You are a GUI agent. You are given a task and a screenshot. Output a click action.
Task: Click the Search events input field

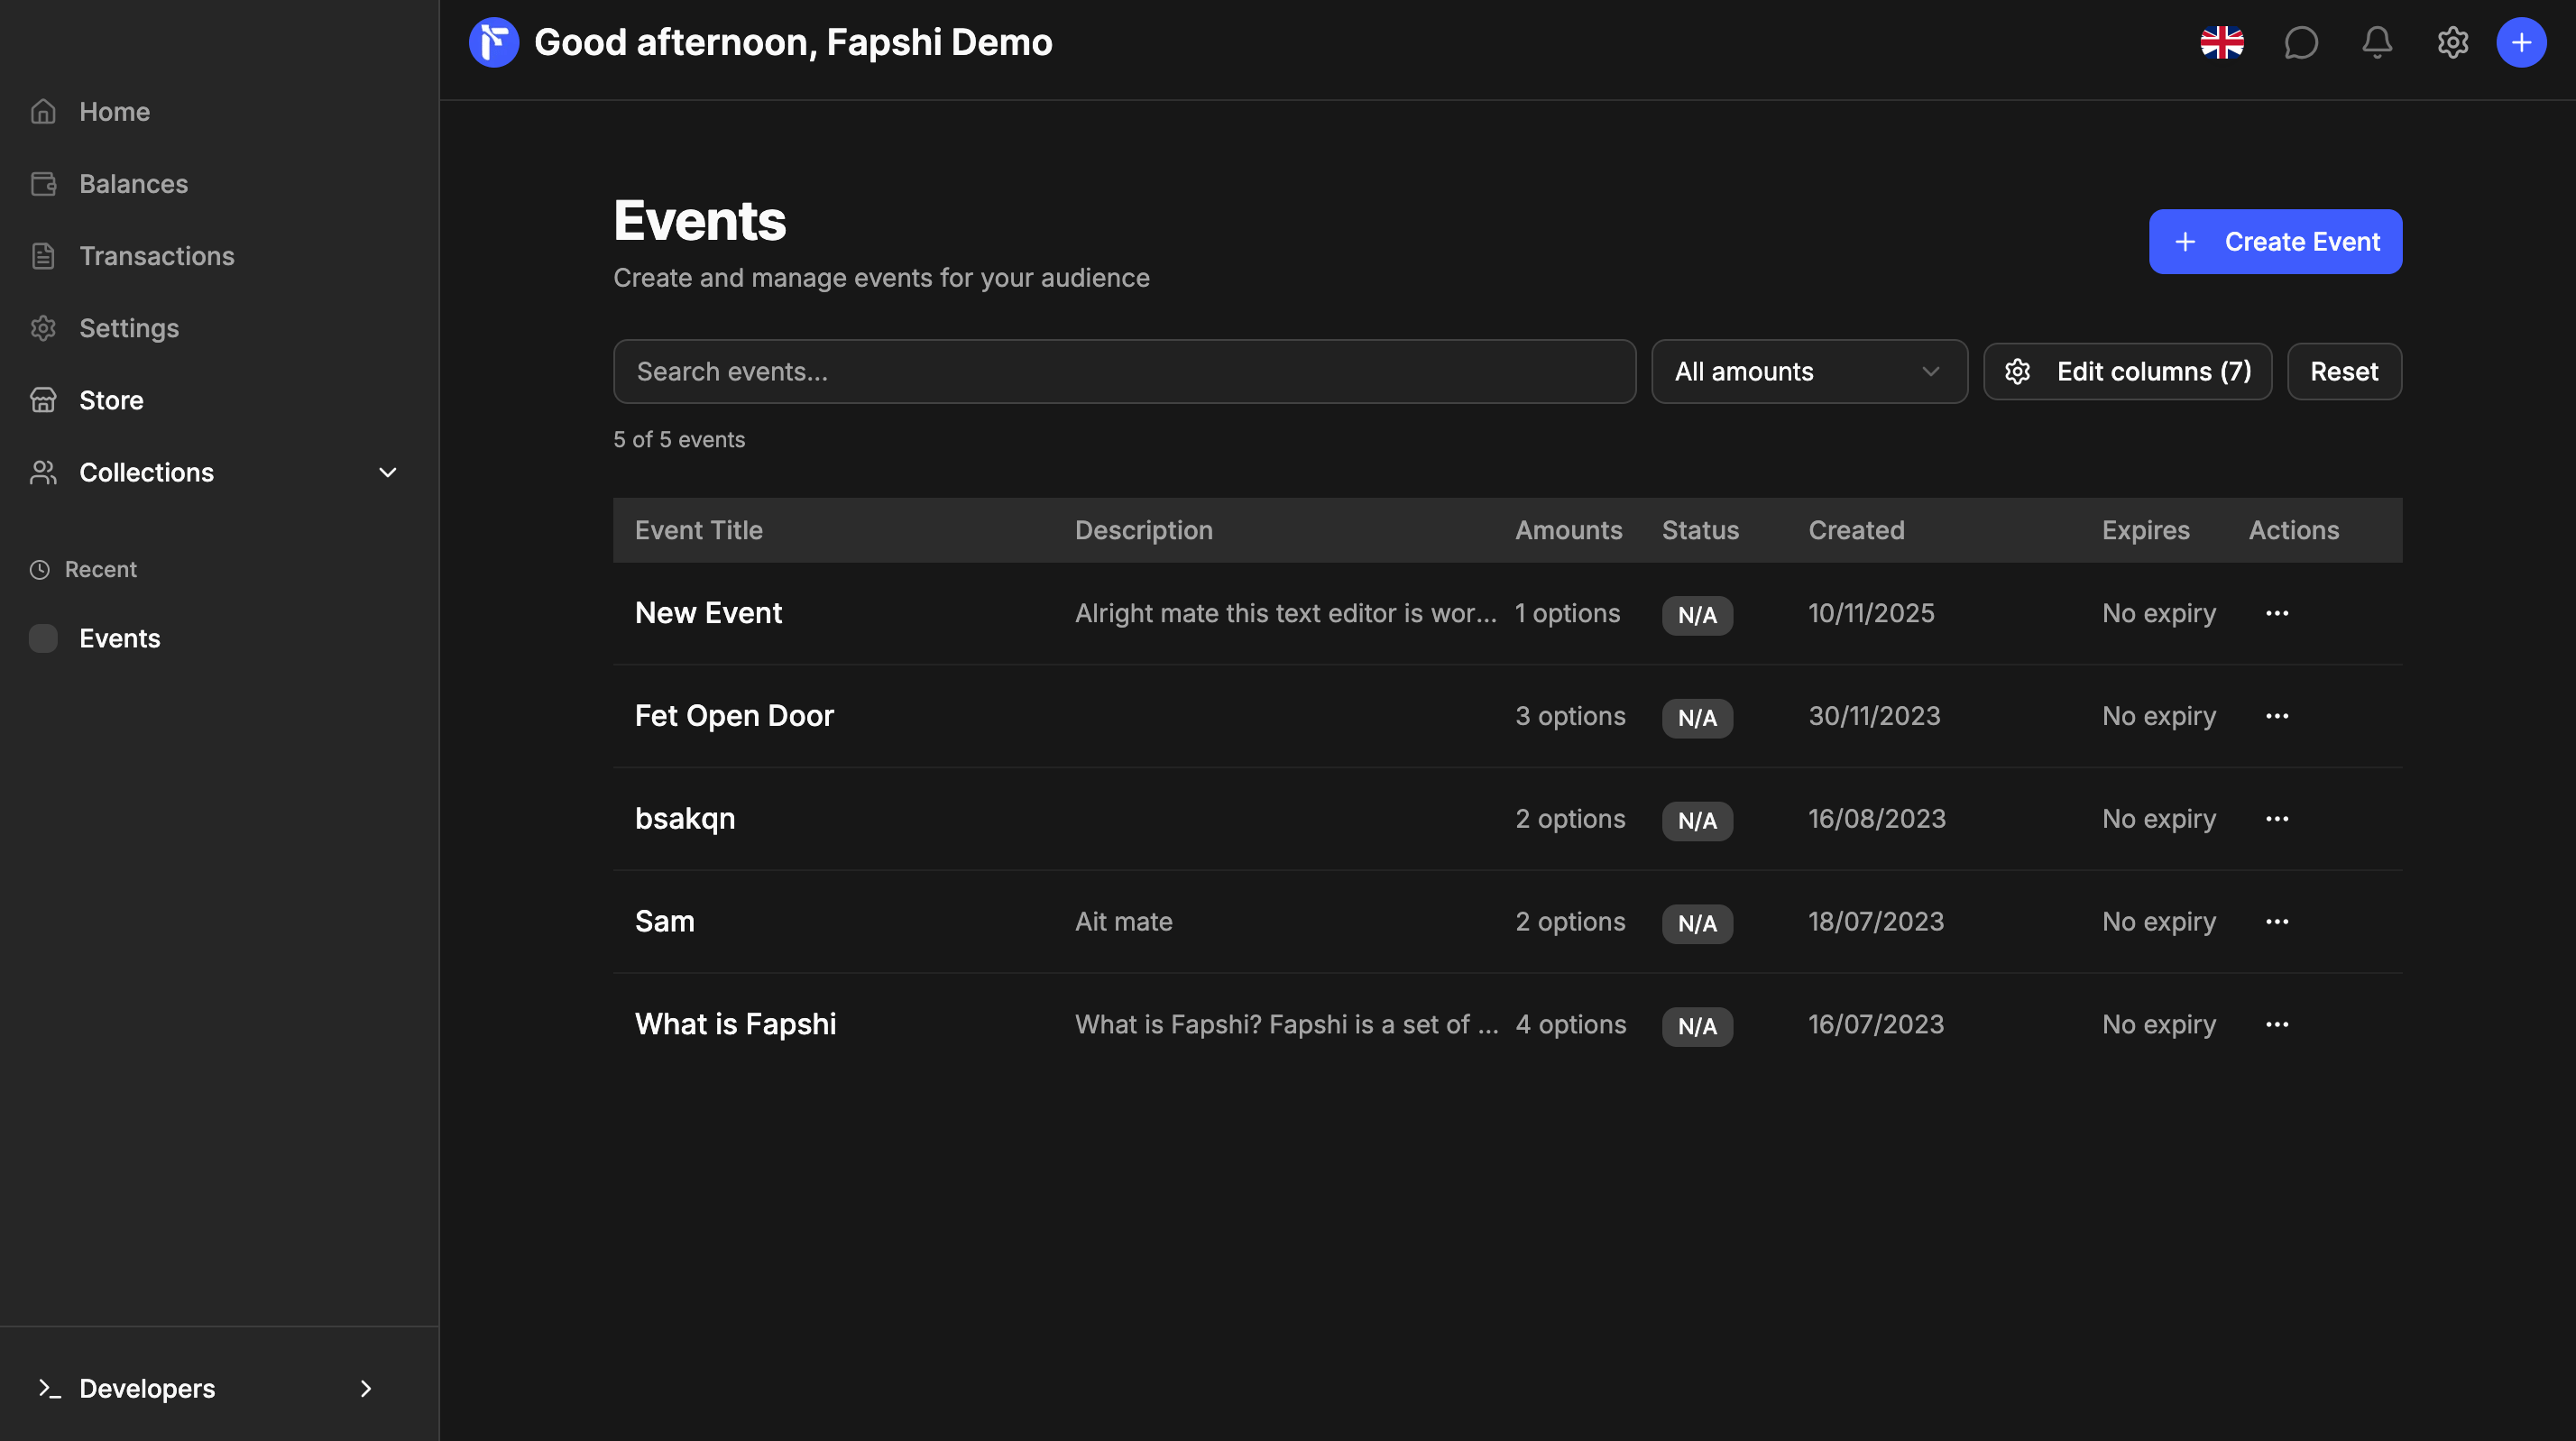1124,371
